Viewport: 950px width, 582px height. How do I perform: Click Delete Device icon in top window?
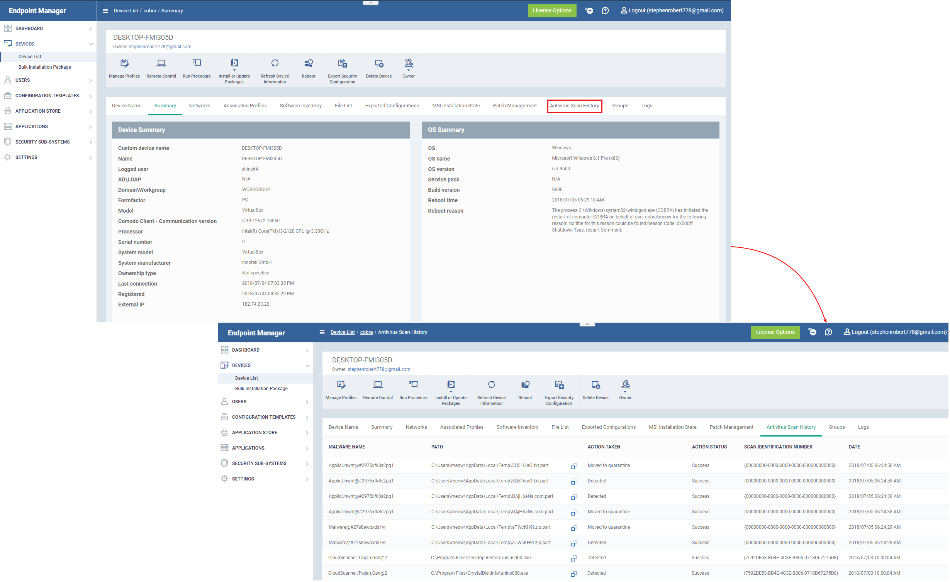(379, 63)
